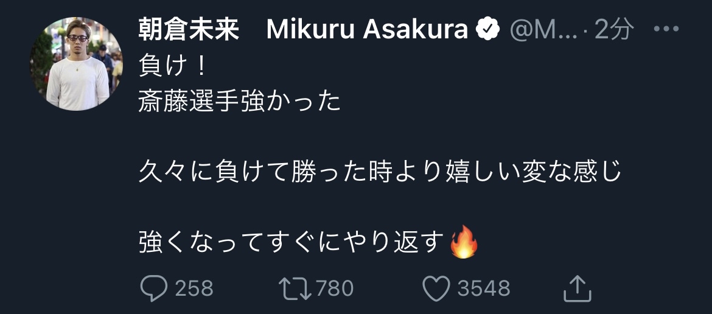Click the display name 朝倉未来

click(x=189, y=29)
